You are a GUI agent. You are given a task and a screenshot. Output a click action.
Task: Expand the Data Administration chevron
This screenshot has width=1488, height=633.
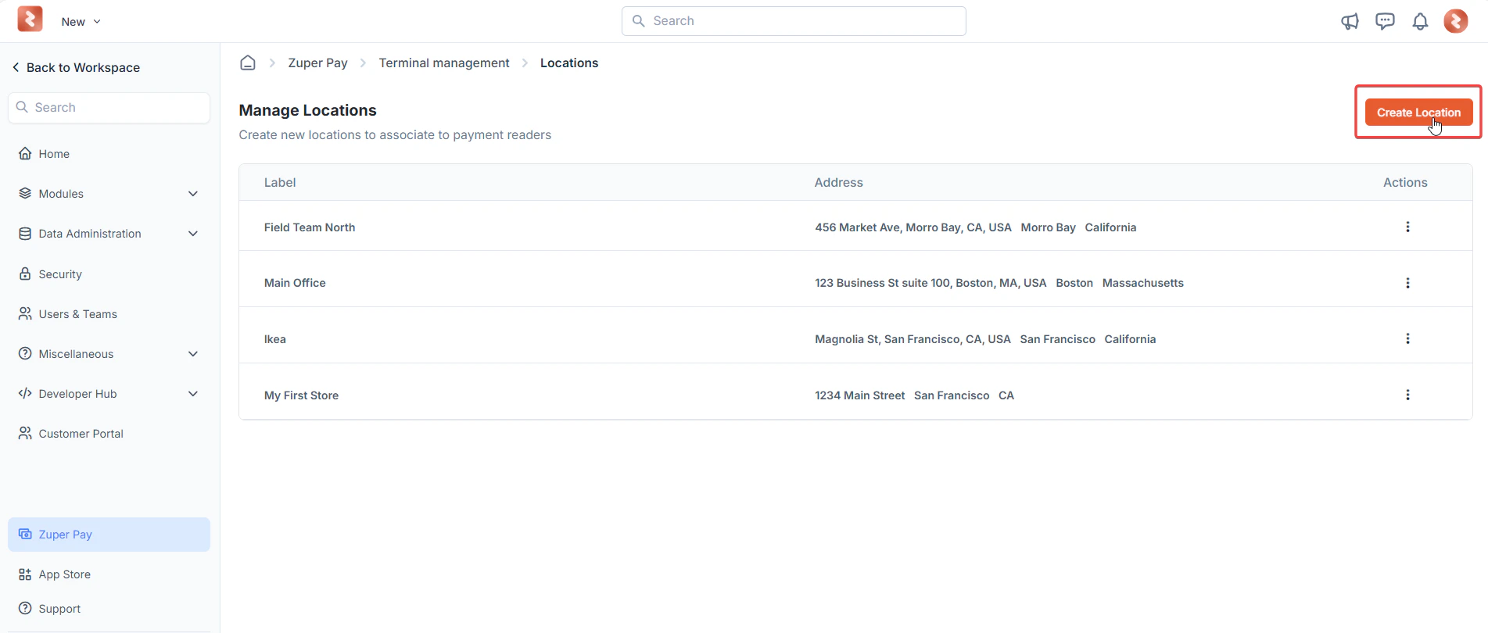coord(193,234)
